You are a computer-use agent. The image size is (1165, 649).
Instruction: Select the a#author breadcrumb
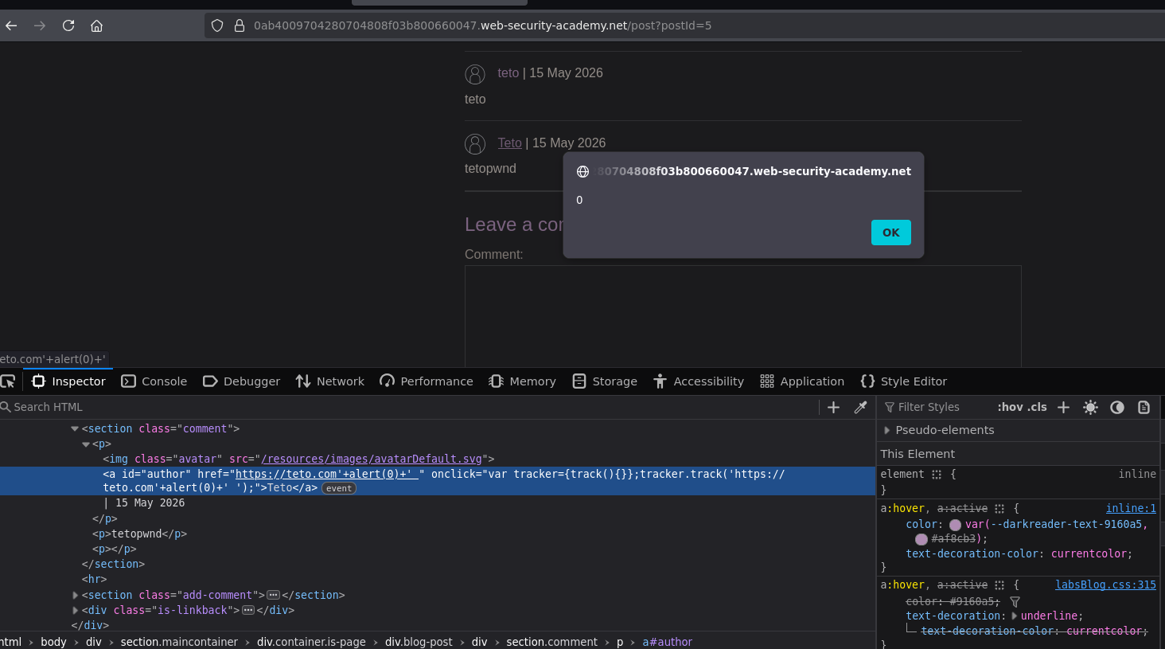point(668,642)
